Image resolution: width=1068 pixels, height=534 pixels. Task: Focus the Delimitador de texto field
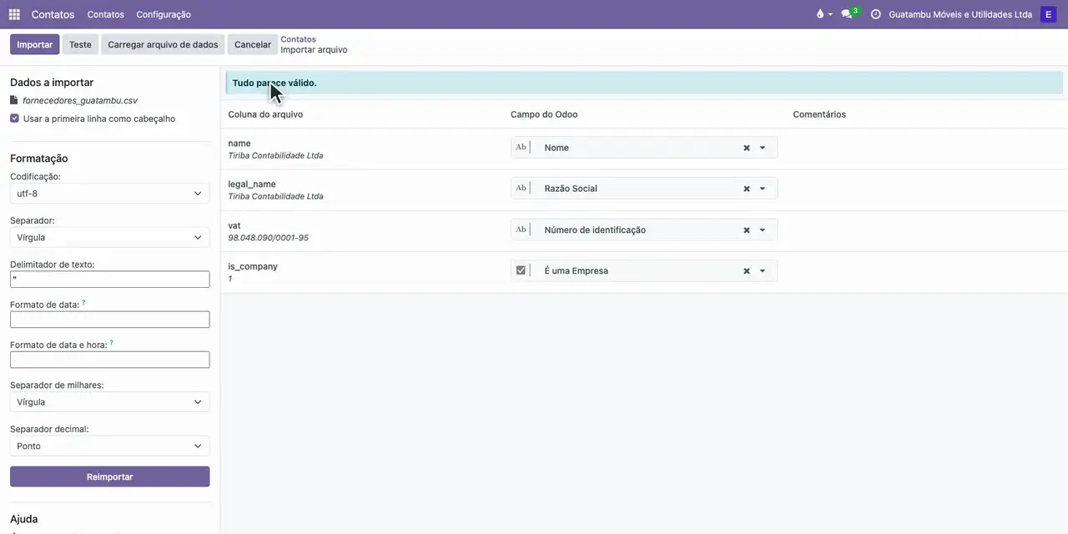click(109, 280)
